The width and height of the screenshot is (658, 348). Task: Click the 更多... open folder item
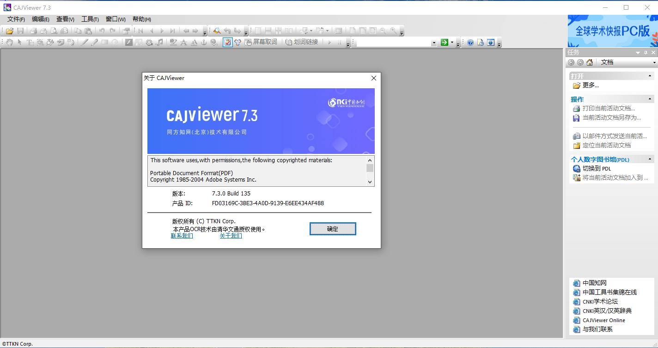(590, 85)
